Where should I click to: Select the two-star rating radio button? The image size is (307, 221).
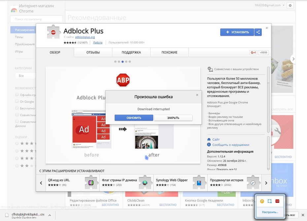click(17, 166)
